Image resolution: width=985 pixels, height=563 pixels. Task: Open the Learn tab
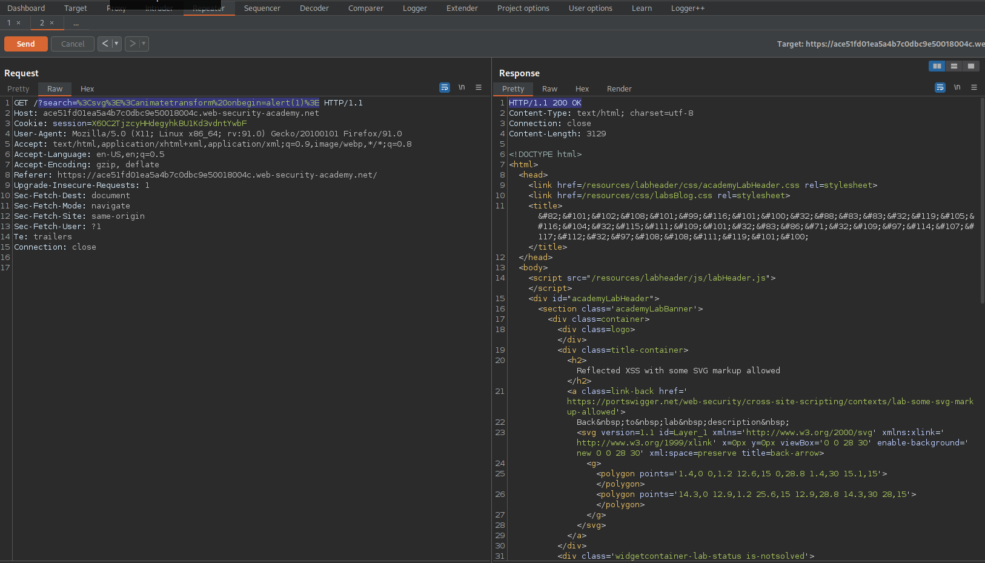point(642,8)
